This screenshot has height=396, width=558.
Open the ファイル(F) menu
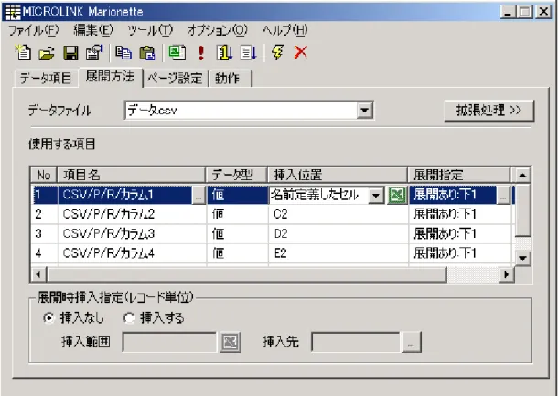(34, 30)
